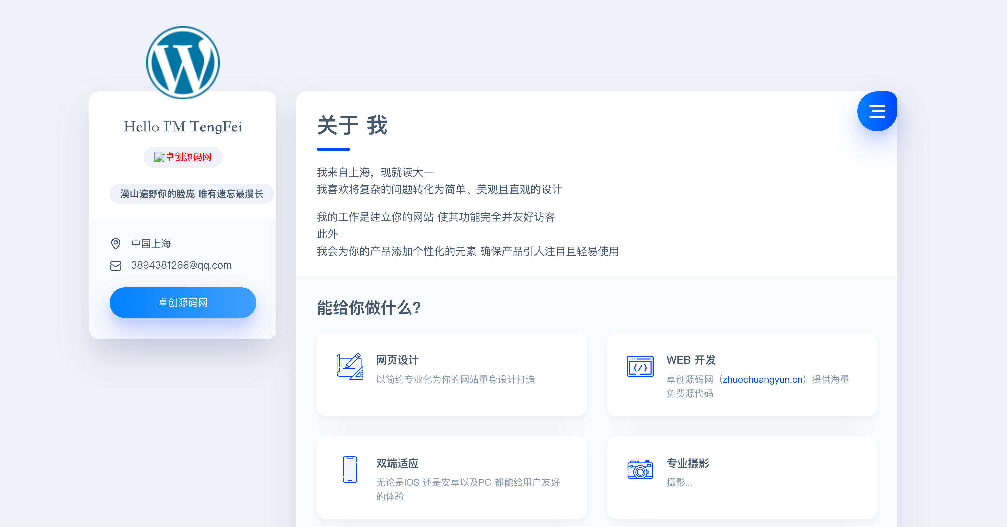Select the 关于 我 section heading
Viewport: 1007px width, 527px height.
coord(352,126)
